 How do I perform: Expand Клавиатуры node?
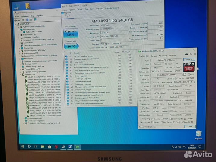(x=19, y=43)
